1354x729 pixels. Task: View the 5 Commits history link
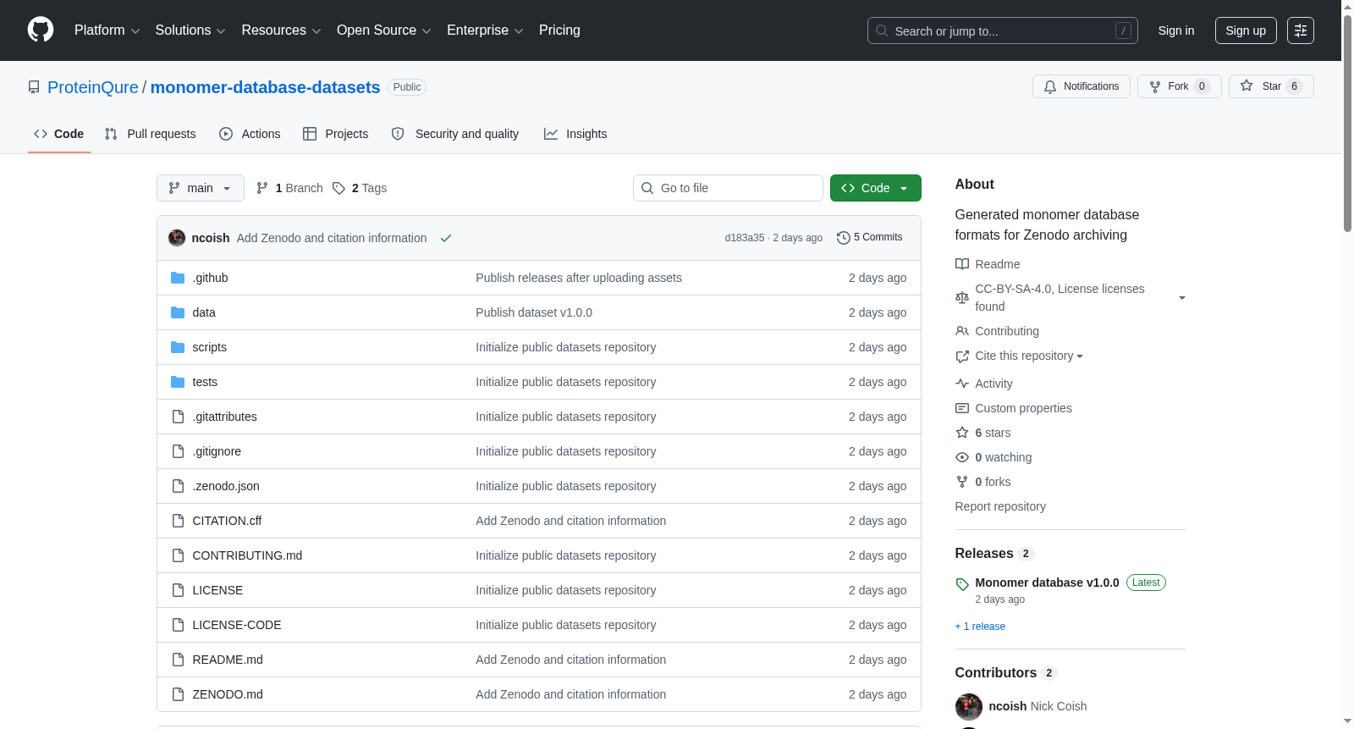tap(870, 238)
